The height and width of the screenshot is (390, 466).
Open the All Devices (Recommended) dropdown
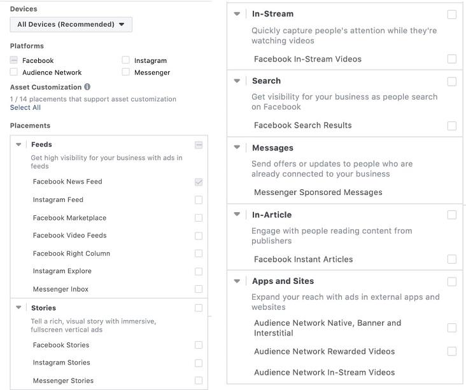tap(71, 25)
